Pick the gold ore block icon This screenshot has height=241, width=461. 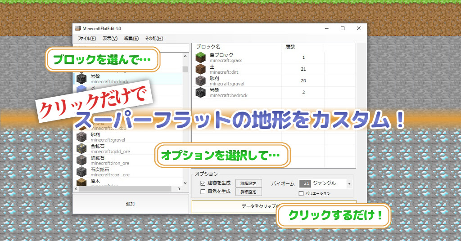pyautogui.click(x=81, y=148)
